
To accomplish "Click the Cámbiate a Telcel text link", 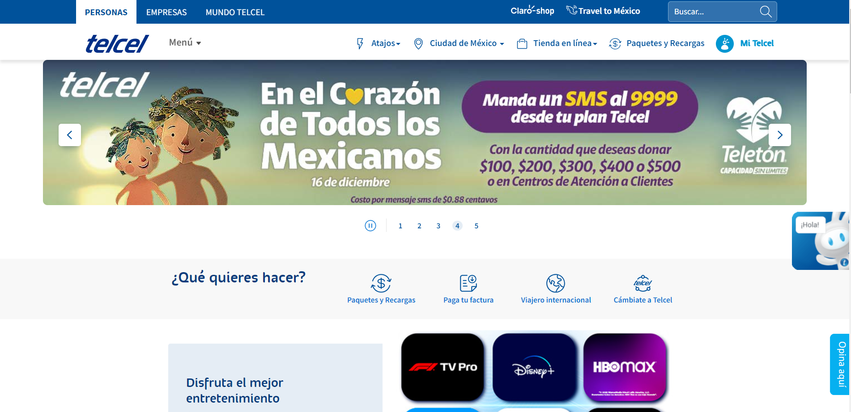I will [x=643, y=300].
